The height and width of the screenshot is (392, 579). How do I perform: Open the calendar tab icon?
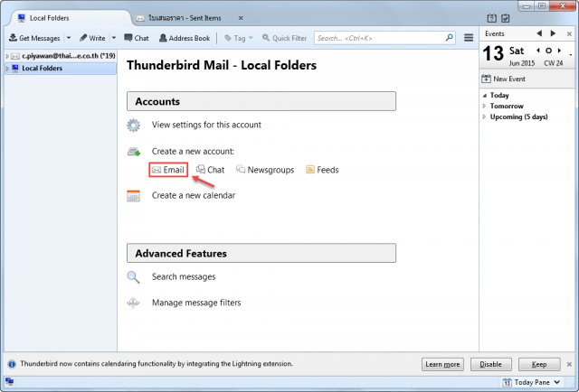click(491, 18)
